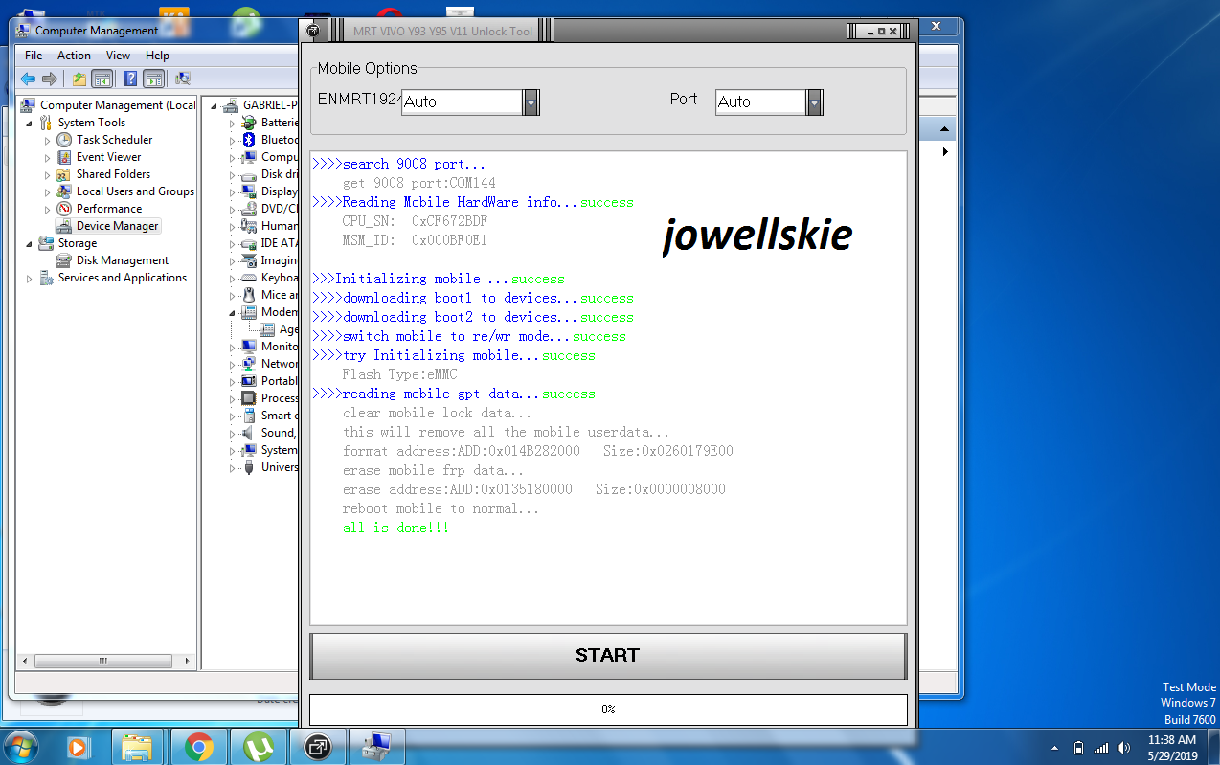Image resolution: width=1220 pixels, height=765 pixels.
Task: Open Action menu in Computer Management
Action: (x=74, y=56)
